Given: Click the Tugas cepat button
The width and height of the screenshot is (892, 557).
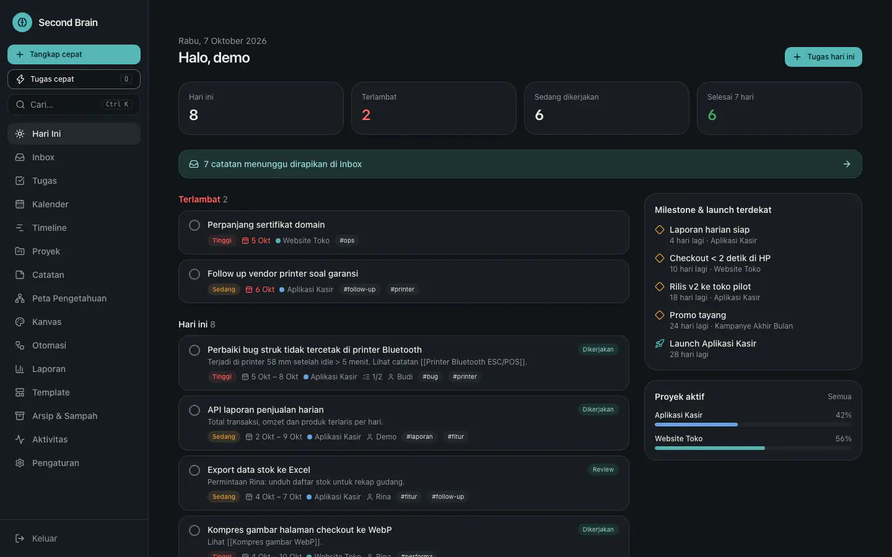Looking at the screenshot, I should (74, 79).
